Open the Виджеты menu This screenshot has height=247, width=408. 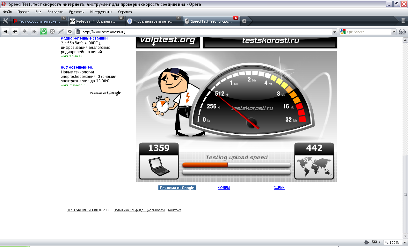[77, 12]
